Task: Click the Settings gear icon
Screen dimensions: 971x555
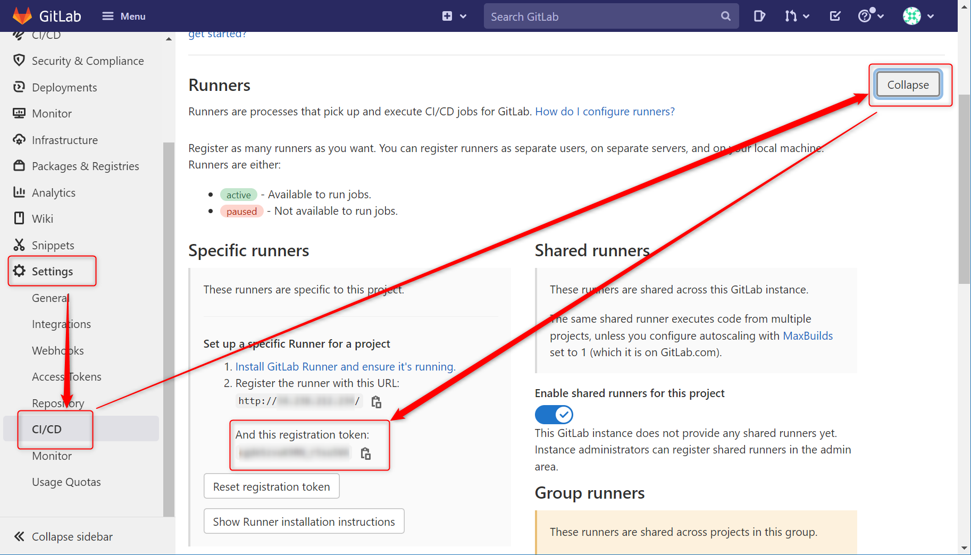Action: pos(19,271)
